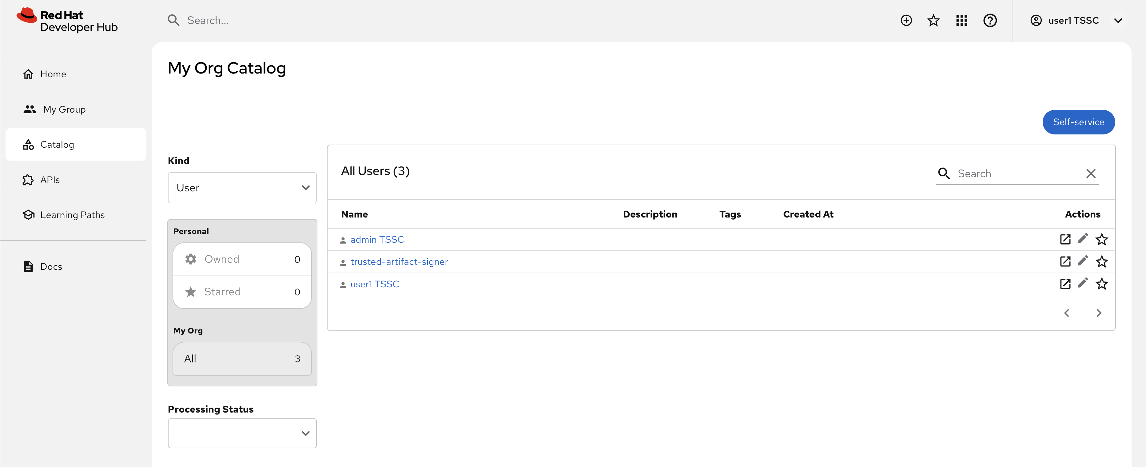Open admin TSSC entity in new tab
This screenshot has height=467, width=1146.
(x=1065, y=239)
